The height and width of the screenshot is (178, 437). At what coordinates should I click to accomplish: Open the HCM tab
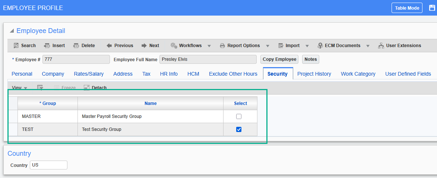pyautogui.click(x=193, y=74)
